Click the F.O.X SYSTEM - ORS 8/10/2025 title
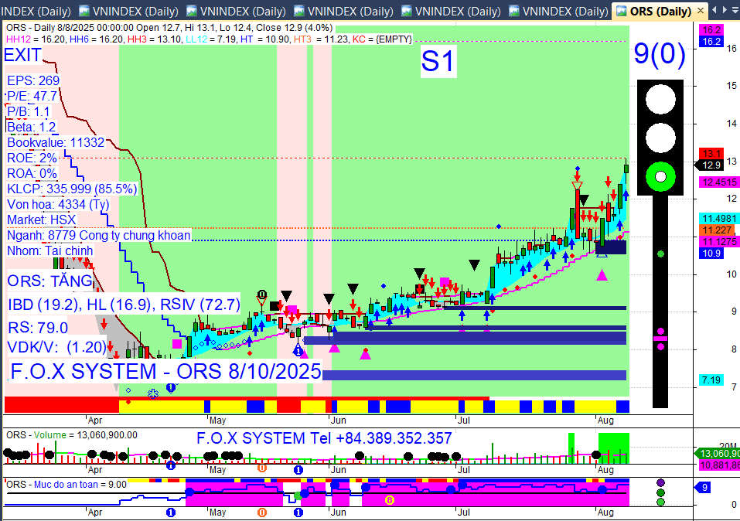This screenshot has width=740, height=521. point(165,371)
